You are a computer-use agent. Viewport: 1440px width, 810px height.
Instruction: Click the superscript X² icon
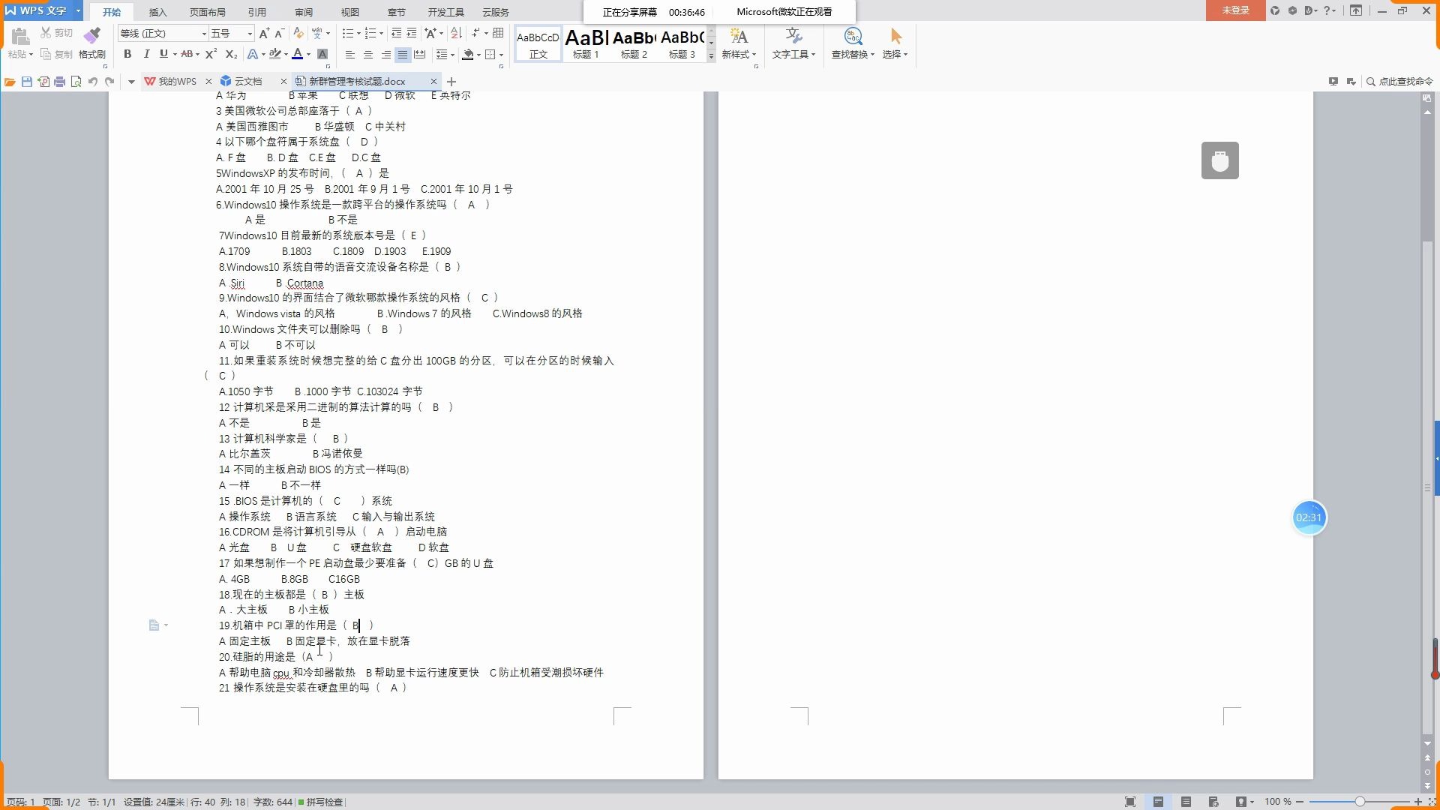click(x=211, y=54)
